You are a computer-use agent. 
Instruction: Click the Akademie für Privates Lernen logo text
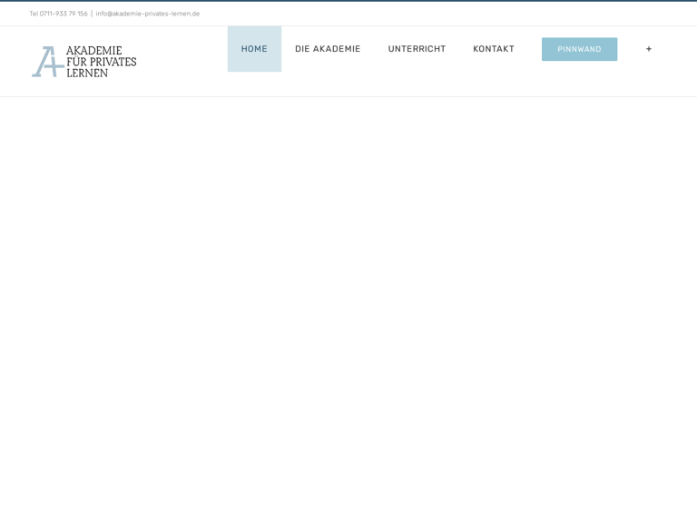coord(101,62)
